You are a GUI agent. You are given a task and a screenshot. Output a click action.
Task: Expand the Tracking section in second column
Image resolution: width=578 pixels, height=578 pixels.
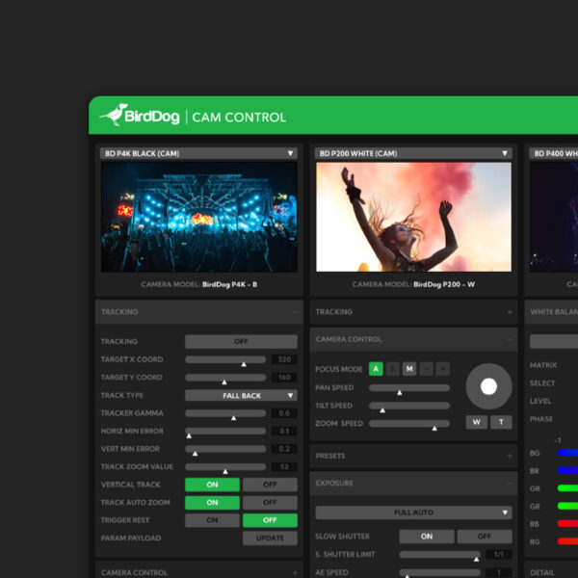510,312
